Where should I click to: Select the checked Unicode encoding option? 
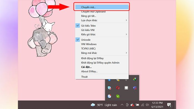click(102, 40)
